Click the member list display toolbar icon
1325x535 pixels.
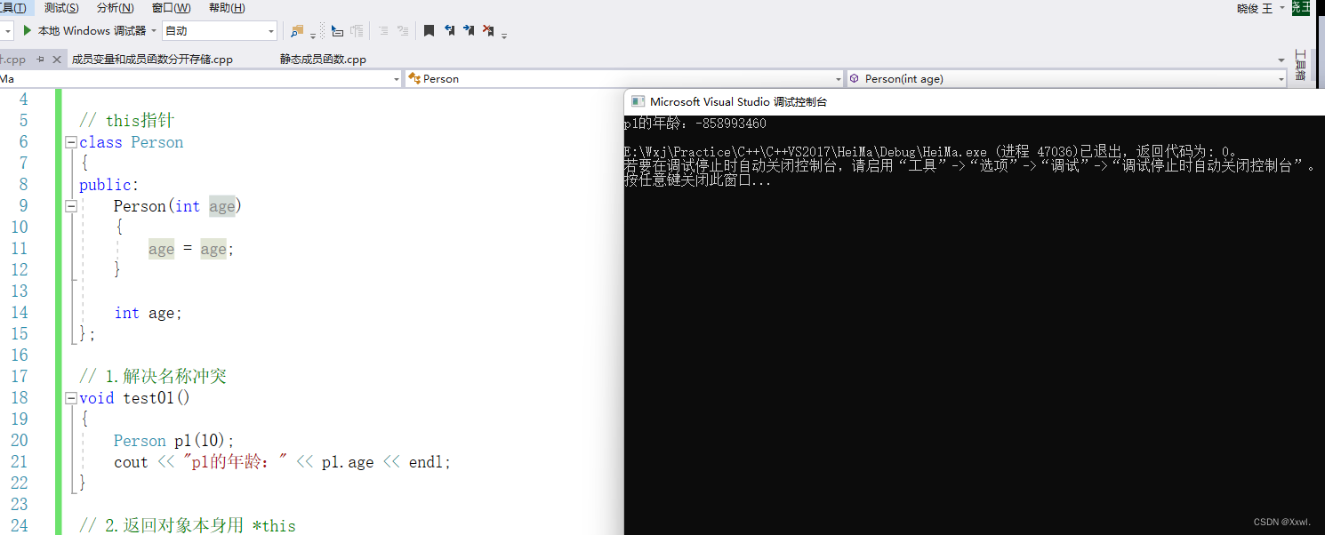(337, 30)
